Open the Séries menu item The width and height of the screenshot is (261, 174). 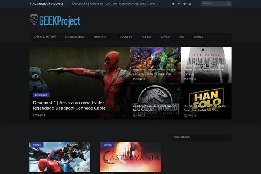(198, 37)
